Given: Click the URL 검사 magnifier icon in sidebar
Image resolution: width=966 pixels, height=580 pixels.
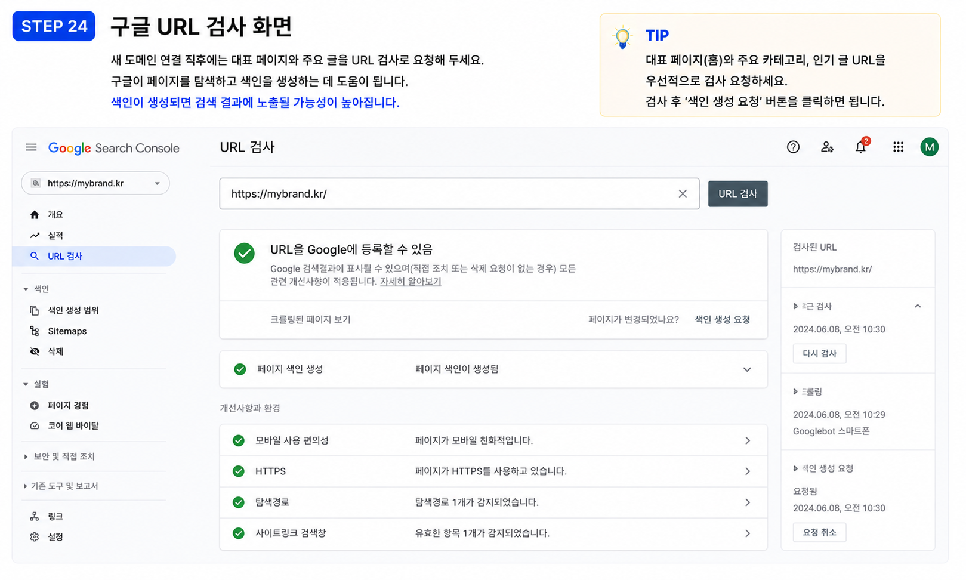Looking at the screenshot, I should click(x=35, y=256).
